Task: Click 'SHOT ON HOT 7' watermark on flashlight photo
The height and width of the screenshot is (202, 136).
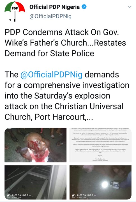Action: coord(84,196)
